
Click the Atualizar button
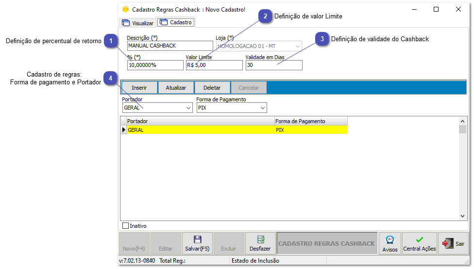pos(176,88)
